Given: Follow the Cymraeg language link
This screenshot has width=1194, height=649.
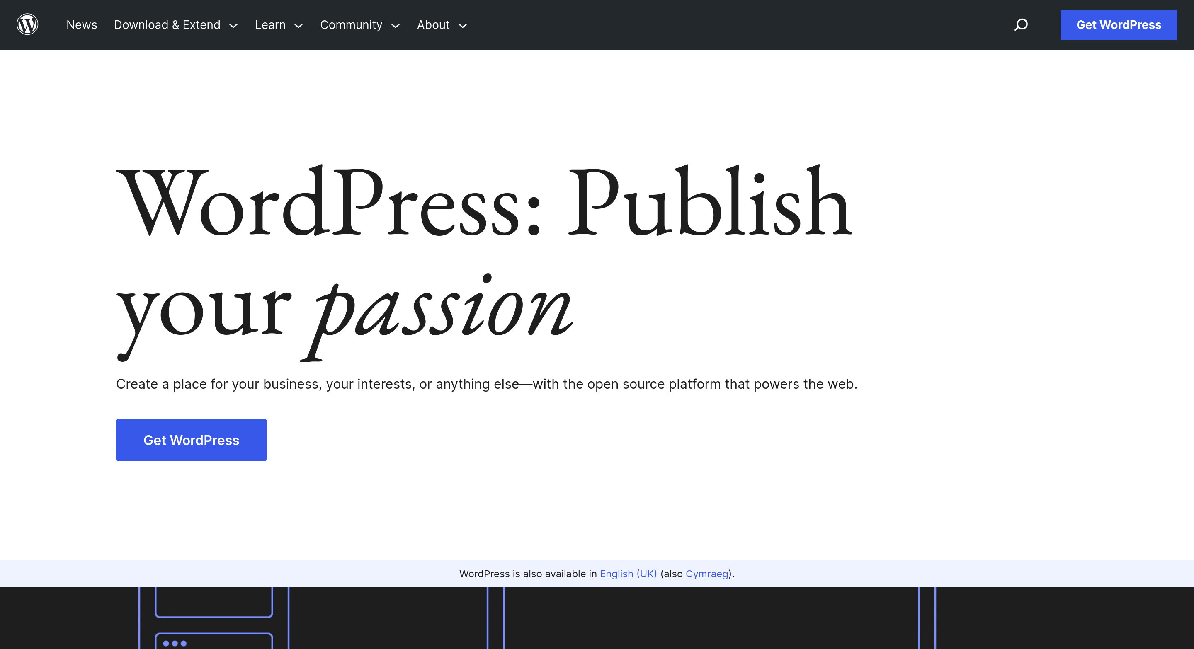Looking at the screenshot, I should coord(706,574).
